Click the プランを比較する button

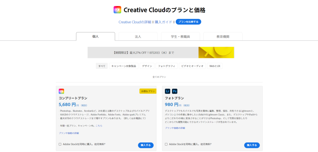tap(189, 22)
